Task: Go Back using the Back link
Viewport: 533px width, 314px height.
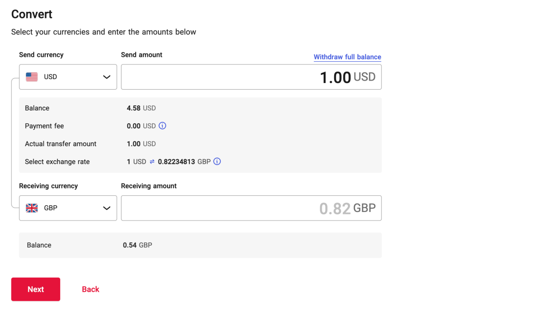Action: [x=90, y=289]
